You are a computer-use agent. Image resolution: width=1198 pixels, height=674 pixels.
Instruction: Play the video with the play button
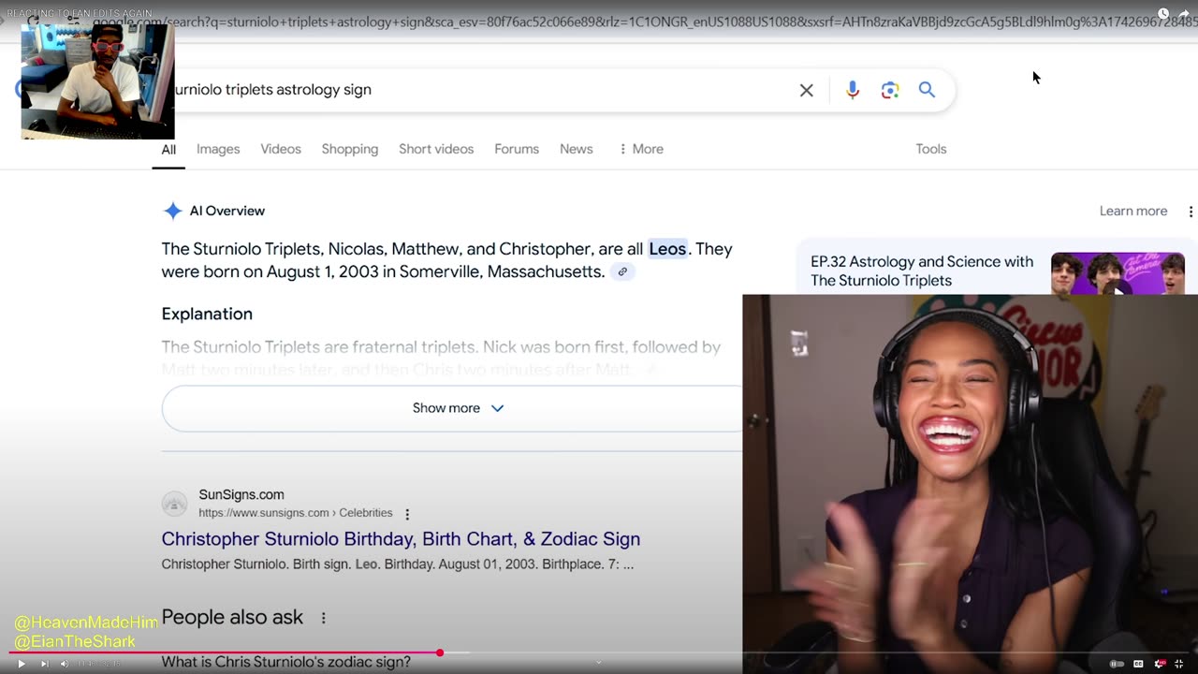(x=21, y=664)
